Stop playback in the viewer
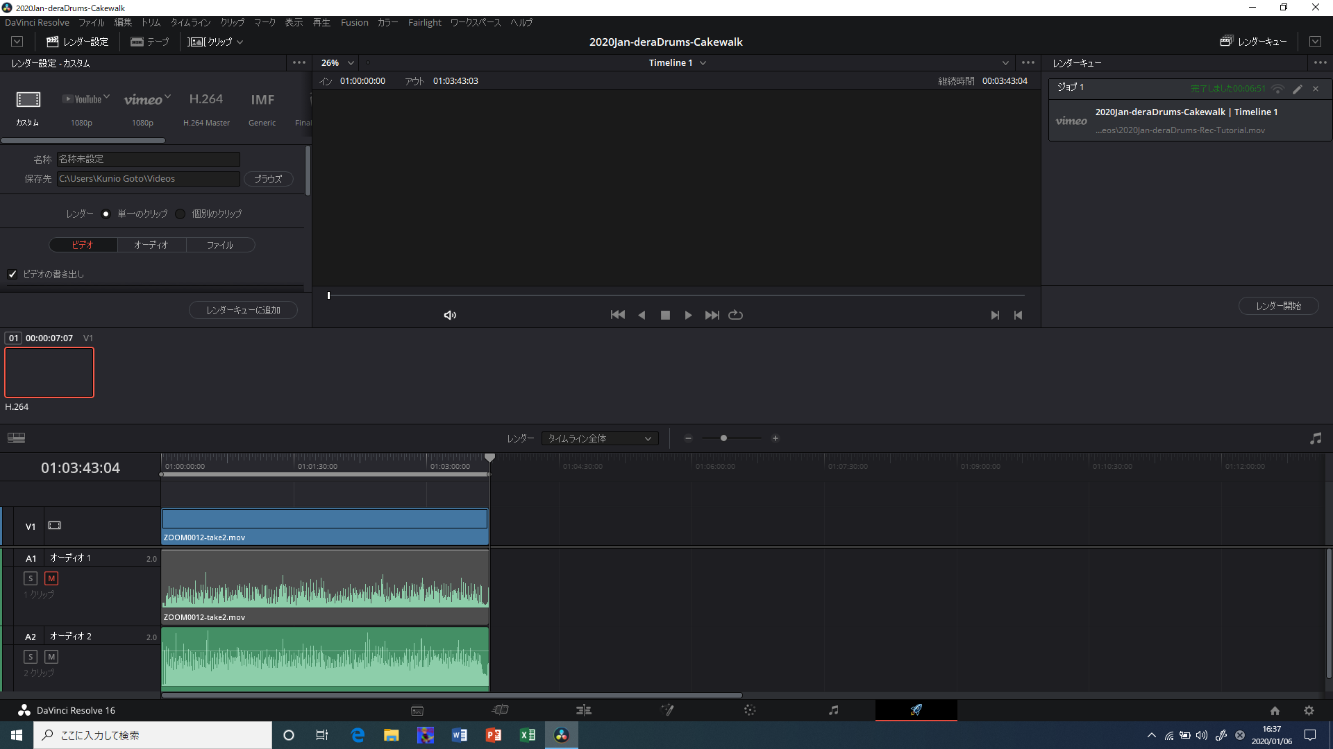This screenshot has width=1333, height=749. click(665, 315)
